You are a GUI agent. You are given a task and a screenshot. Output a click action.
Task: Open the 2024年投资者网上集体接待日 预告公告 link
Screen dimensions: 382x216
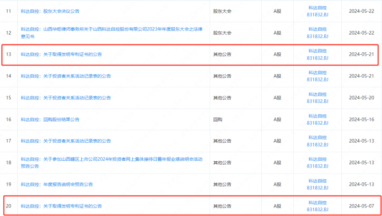pyautogui.click(x=112, y=163)
